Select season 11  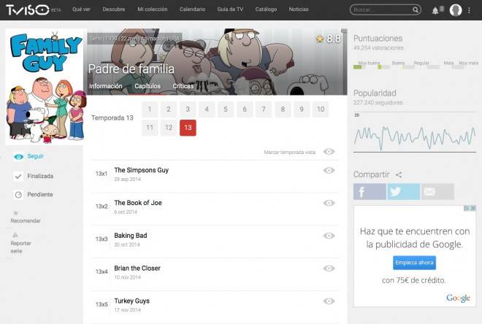(x=150, y=128)
